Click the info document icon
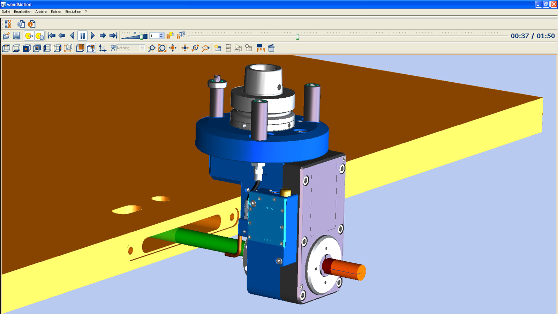 coord(32,24)
